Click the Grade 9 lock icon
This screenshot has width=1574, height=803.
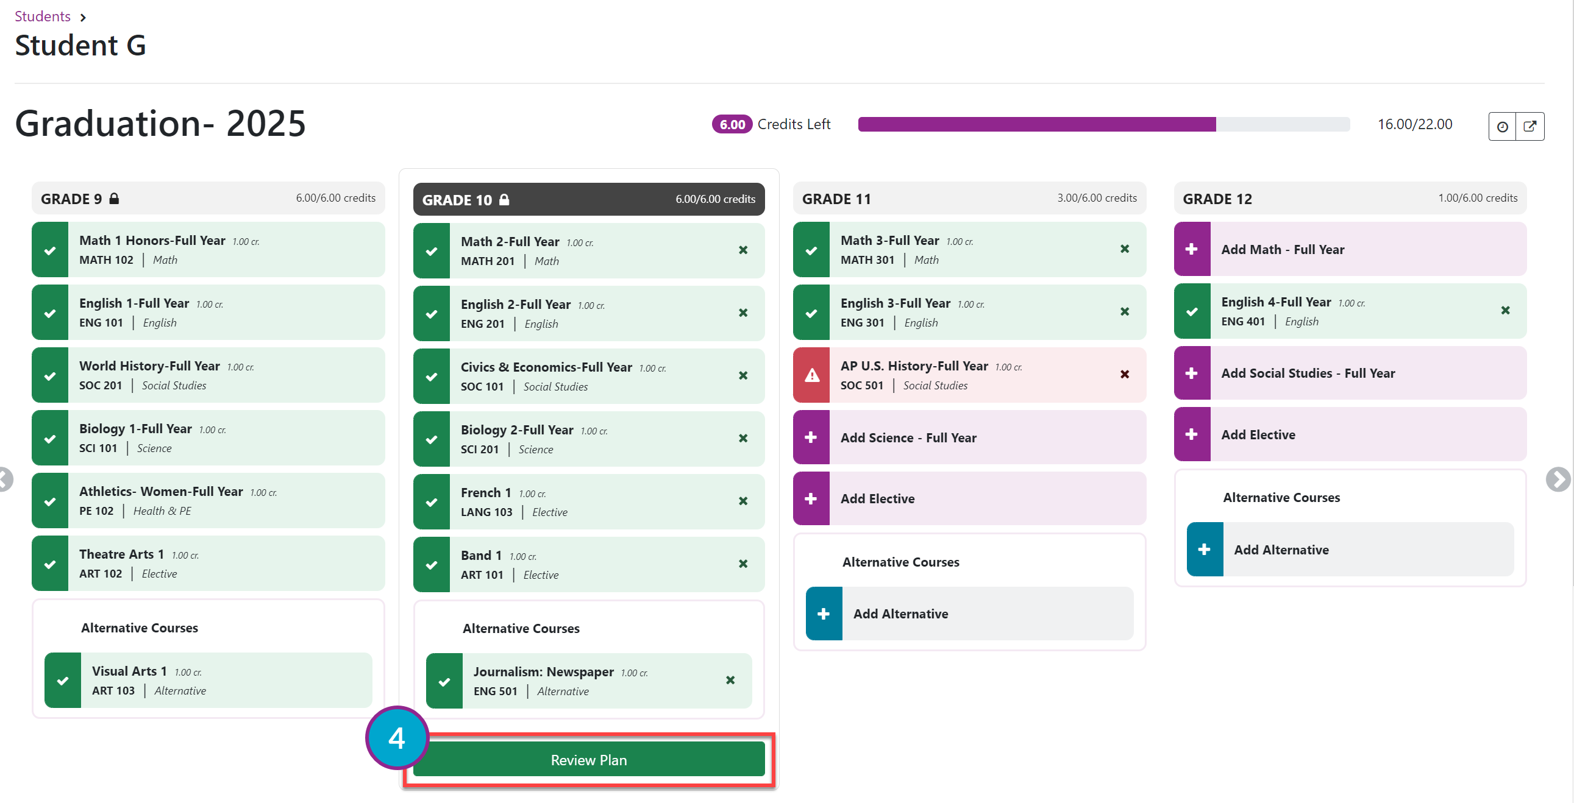point(114,199)
